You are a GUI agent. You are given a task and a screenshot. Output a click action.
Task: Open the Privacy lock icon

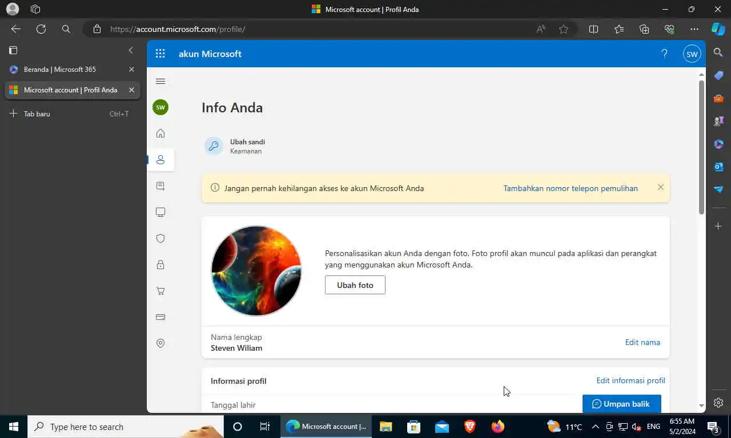tap(160, 265)
